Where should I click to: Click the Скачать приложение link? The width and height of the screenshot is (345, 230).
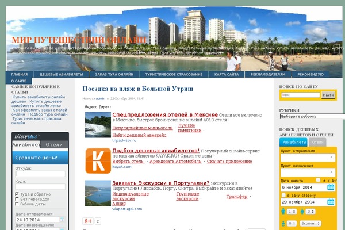tap(229, 162)
